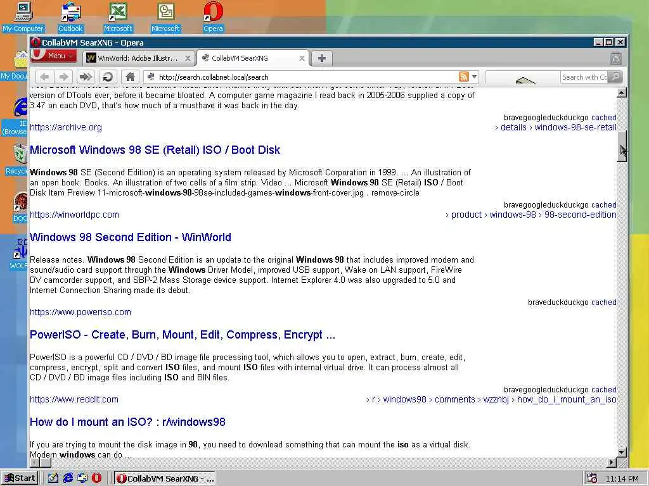Open the second Microsoft desktop shortcut

tap(165, 17)
